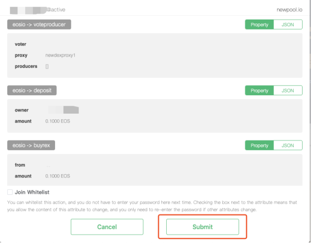Click the blurred deposit owner value
Viewport: 311px width, 243px height.
click(x=63, y=110)
